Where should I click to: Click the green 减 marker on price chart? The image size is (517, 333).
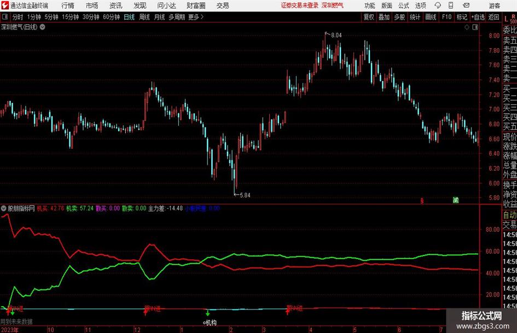456,200
